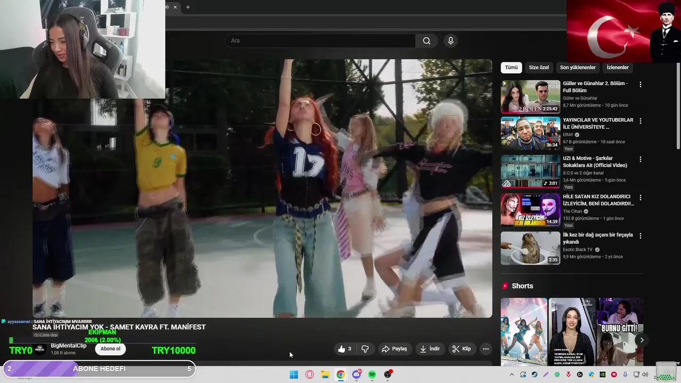Create a clip with the Klip button
681x383 pixels.
click(x=461, y=349)
